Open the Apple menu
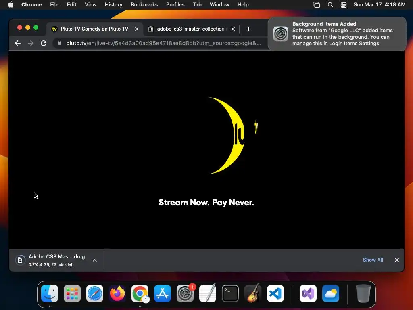This screenshot has height=310, width=413. (10, 4)
